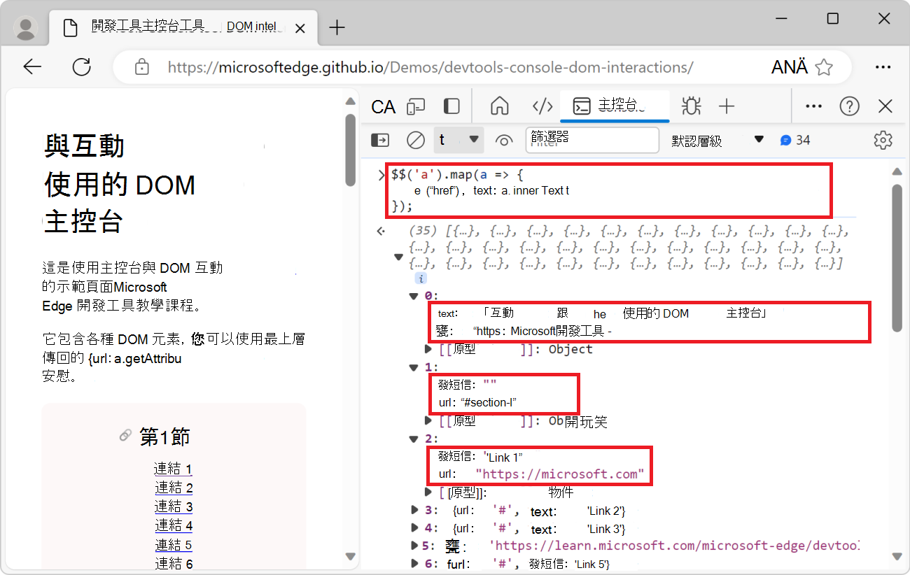
Task: Open the DevTools settings gear
Action: coord(883,140)
